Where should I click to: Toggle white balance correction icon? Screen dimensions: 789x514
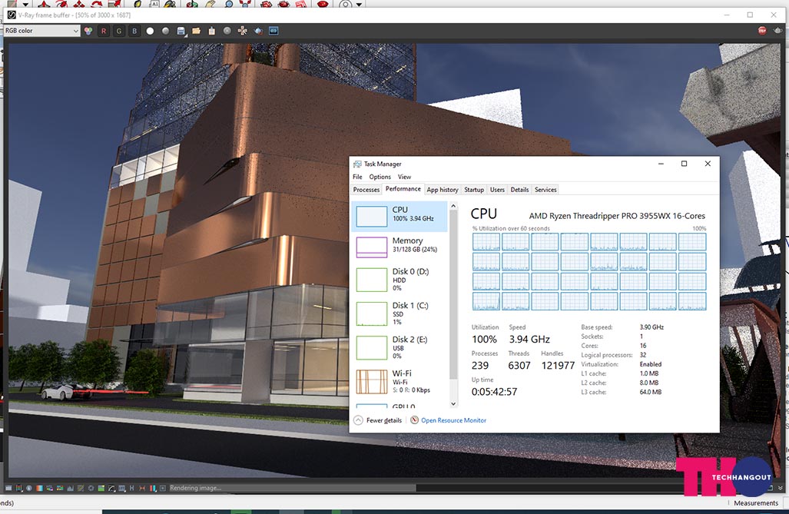39,489
